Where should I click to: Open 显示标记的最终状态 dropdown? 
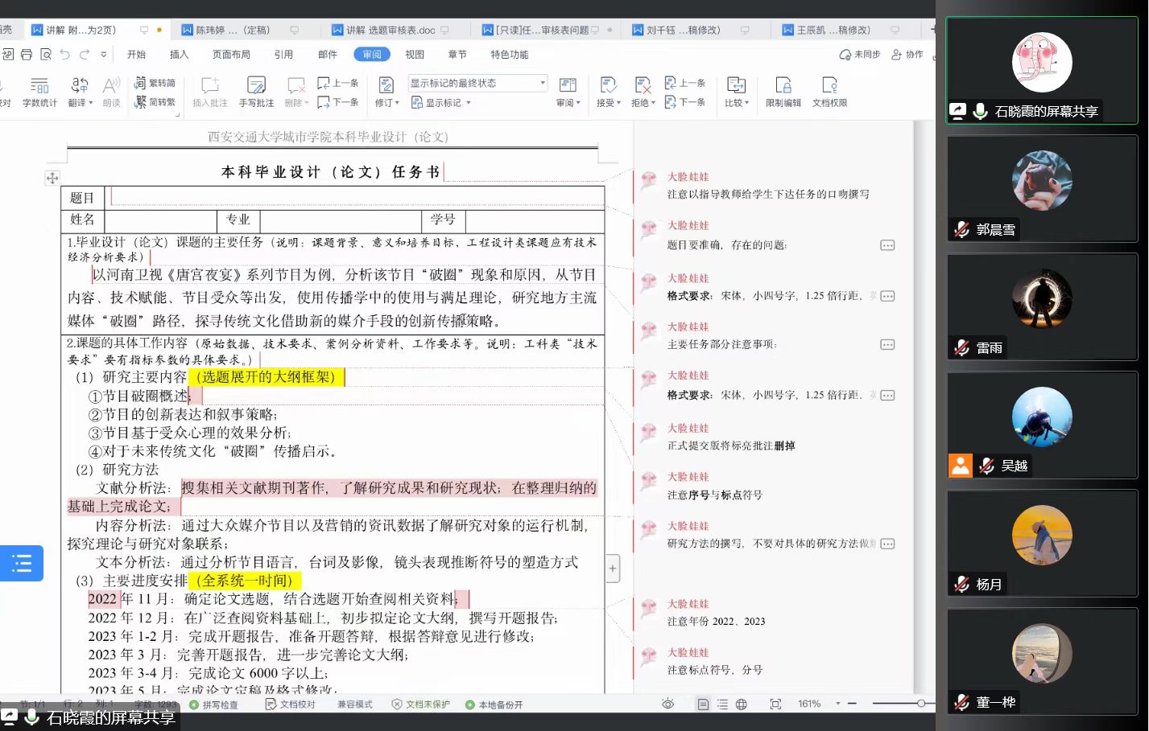(477, 83)
